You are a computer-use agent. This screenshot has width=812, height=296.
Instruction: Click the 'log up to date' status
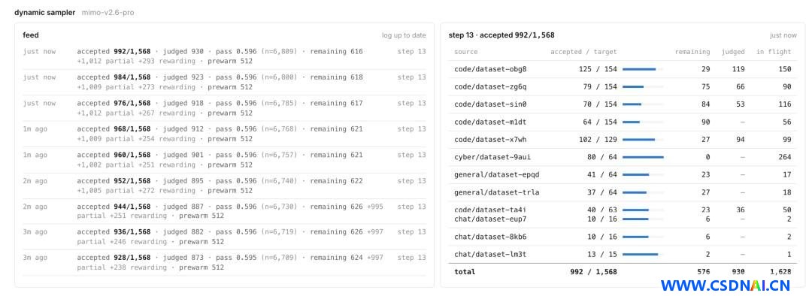tap(404, 35)
